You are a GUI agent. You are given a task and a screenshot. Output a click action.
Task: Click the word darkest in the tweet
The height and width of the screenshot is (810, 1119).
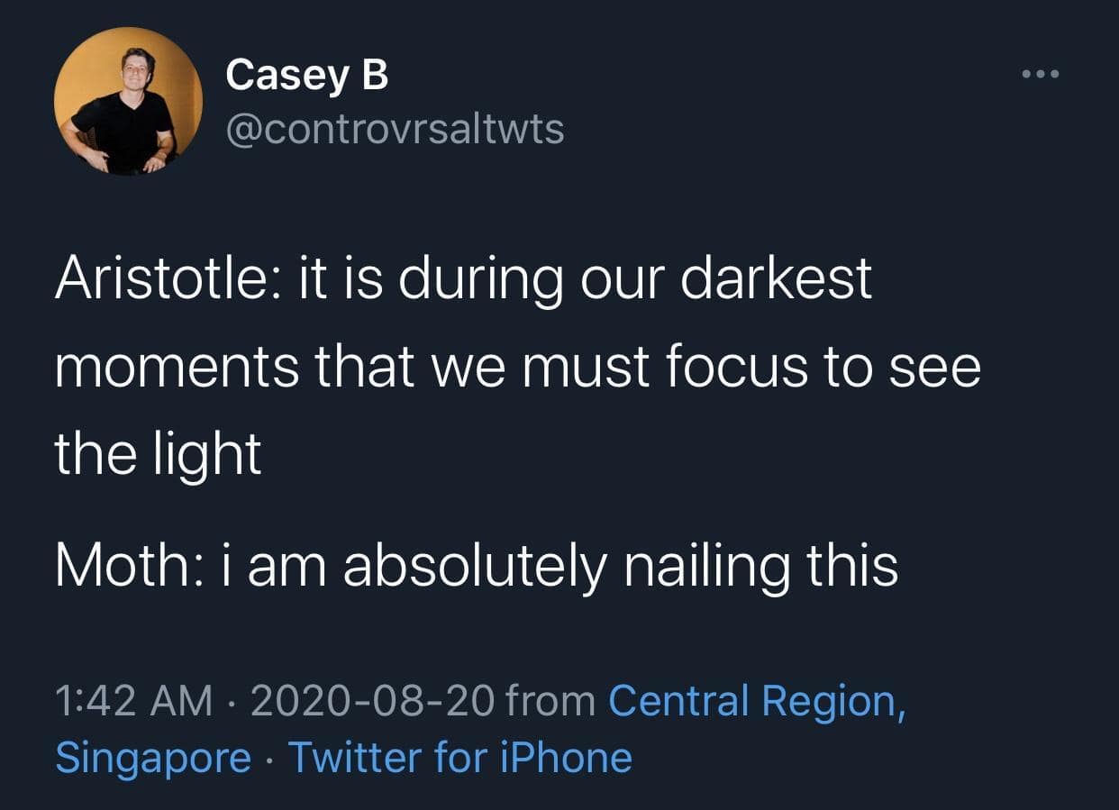(x=776, y=277)
